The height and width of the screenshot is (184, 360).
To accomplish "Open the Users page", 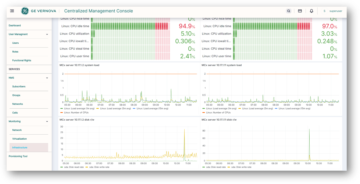I will 16,43.
